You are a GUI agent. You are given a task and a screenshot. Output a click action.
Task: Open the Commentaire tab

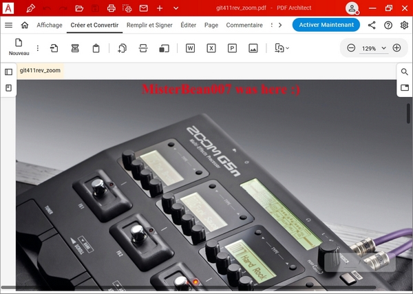[244, 25]
